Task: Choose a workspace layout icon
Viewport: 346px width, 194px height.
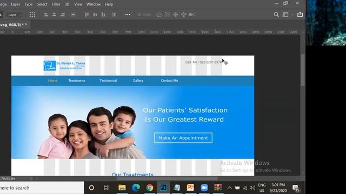Action: [285, 15]
